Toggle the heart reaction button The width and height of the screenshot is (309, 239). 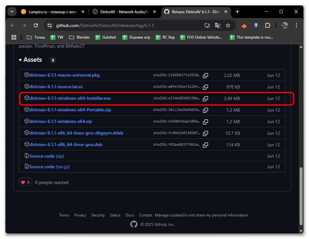click(25, 182)
